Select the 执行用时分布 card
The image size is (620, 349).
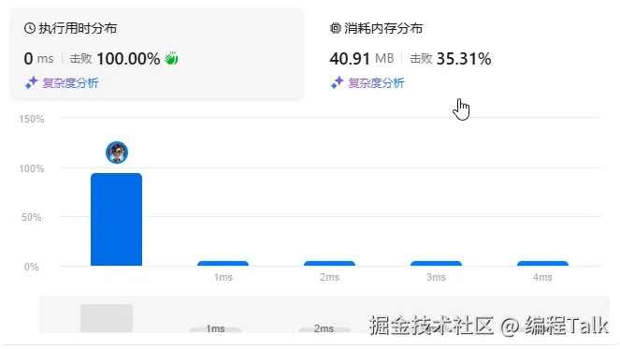point(157,54)
